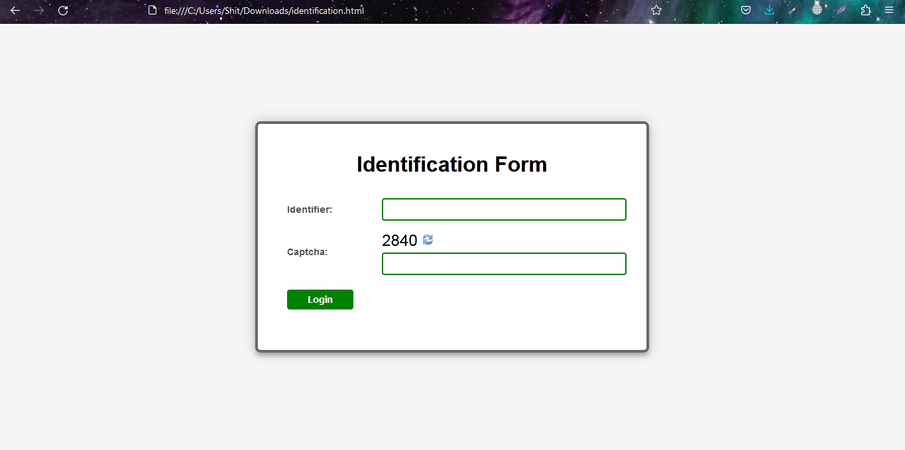The width and height of the screenshot is (905, 450).
Task: Click the Captcha label
Action: 307,252
